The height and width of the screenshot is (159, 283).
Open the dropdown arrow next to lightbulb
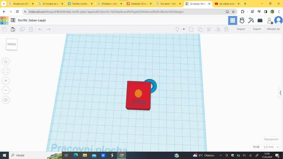[184, 29]
